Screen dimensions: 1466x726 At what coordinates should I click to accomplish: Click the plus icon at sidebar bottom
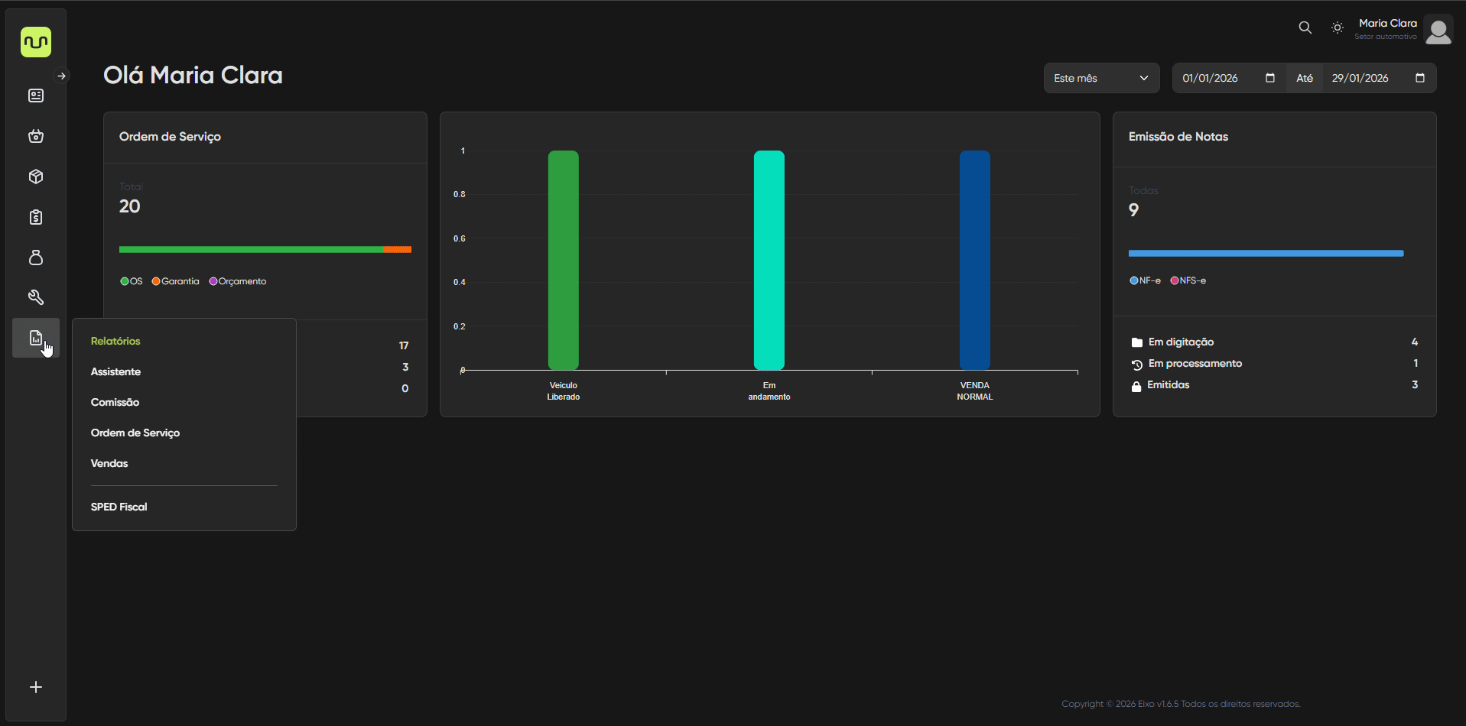36,687
